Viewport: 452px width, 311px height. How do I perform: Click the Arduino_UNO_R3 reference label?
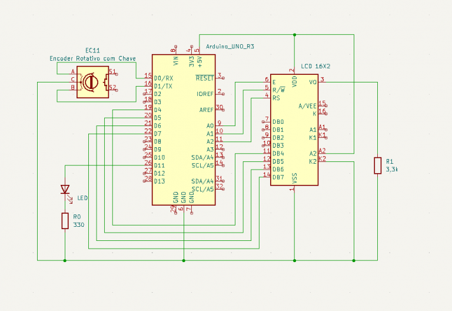pos(230,46)
